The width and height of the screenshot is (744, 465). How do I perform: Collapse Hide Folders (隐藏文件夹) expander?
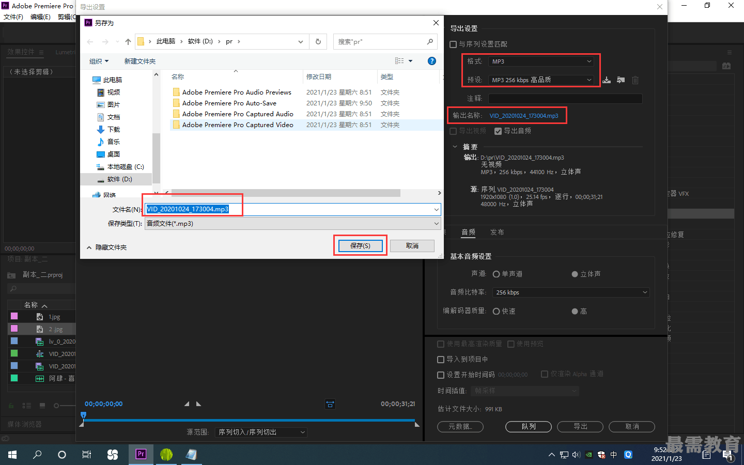(107, 247)
